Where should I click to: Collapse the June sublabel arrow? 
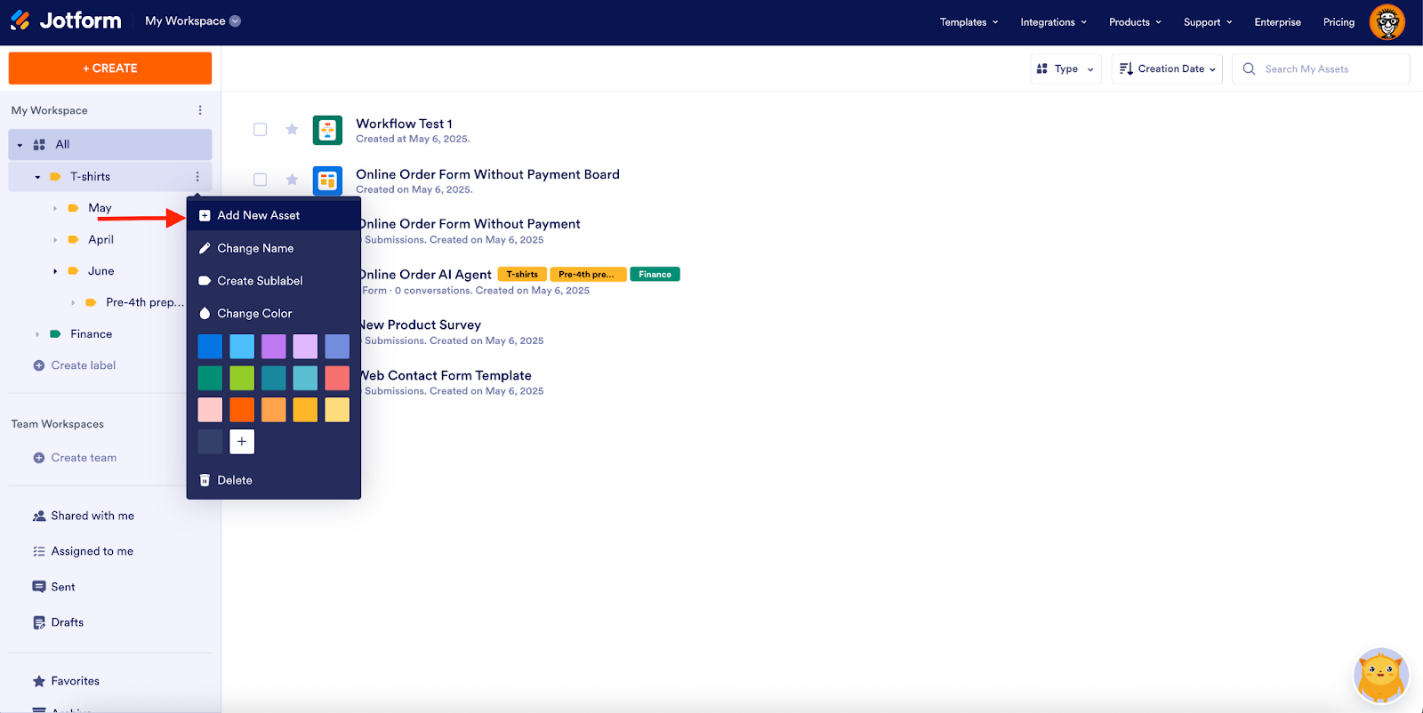55,271
